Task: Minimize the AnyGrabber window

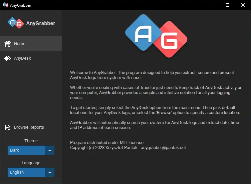Action: (x=213, y=5)
